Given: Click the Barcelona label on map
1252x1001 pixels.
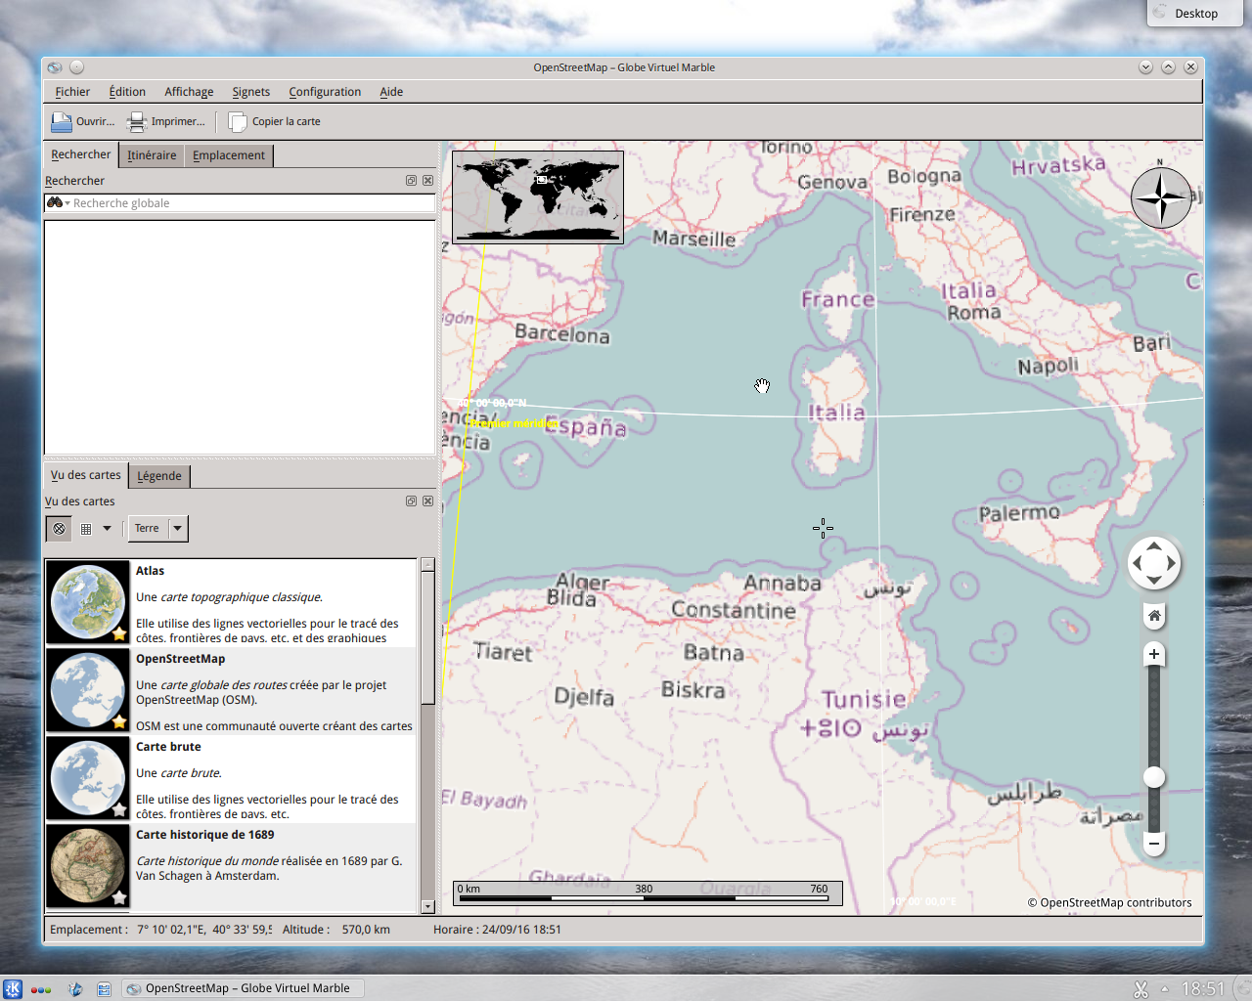Looking at the screenshot, I should tap(562, 333).
